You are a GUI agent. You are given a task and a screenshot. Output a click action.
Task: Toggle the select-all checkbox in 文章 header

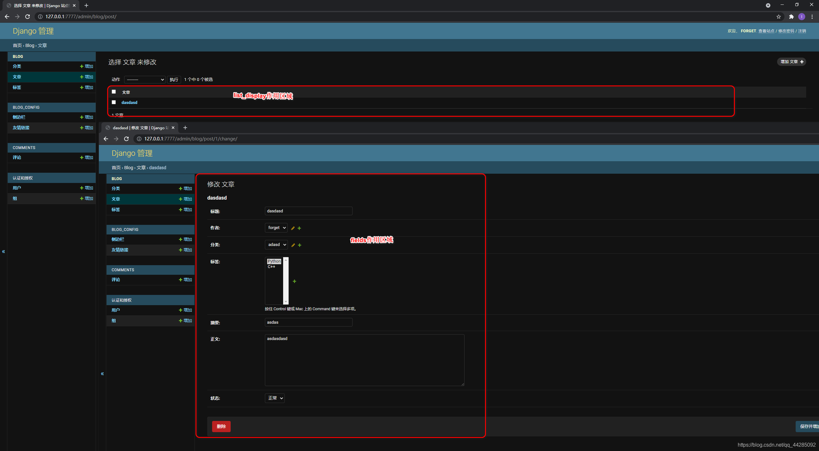[114, 92]
